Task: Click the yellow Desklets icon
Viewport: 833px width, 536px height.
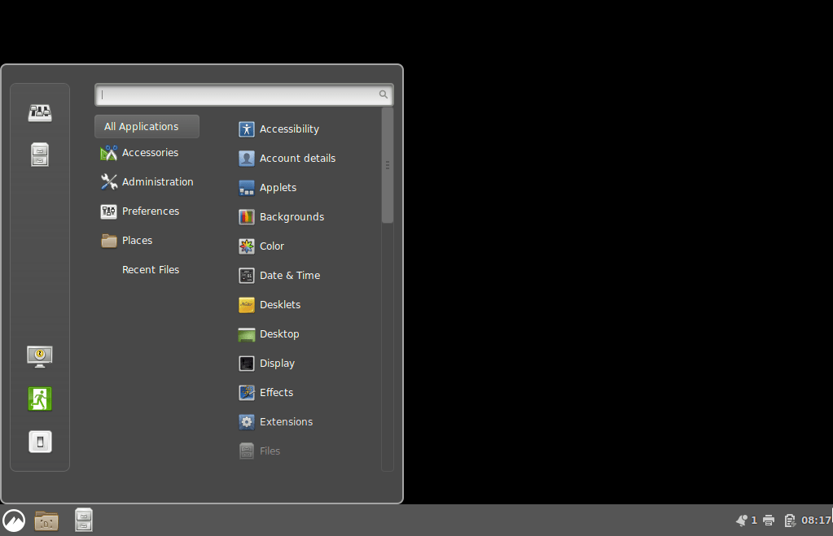Action: point(247,305)
